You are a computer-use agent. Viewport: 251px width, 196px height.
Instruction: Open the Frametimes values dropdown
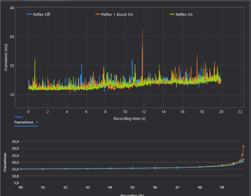pyautogui.click(x=26, y=122)
